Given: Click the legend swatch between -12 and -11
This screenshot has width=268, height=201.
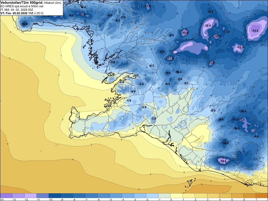Looking at the screenshot, I should pos(31,196).
